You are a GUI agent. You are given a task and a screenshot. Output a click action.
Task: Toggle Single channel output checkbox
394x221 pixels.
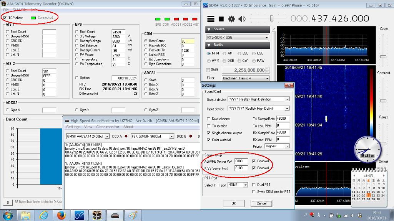[208, 133]
